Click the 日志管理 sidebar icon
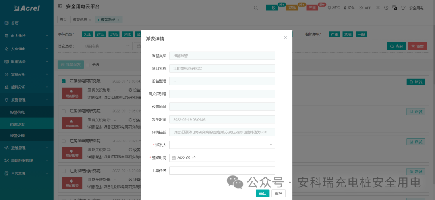 (7, 174)
